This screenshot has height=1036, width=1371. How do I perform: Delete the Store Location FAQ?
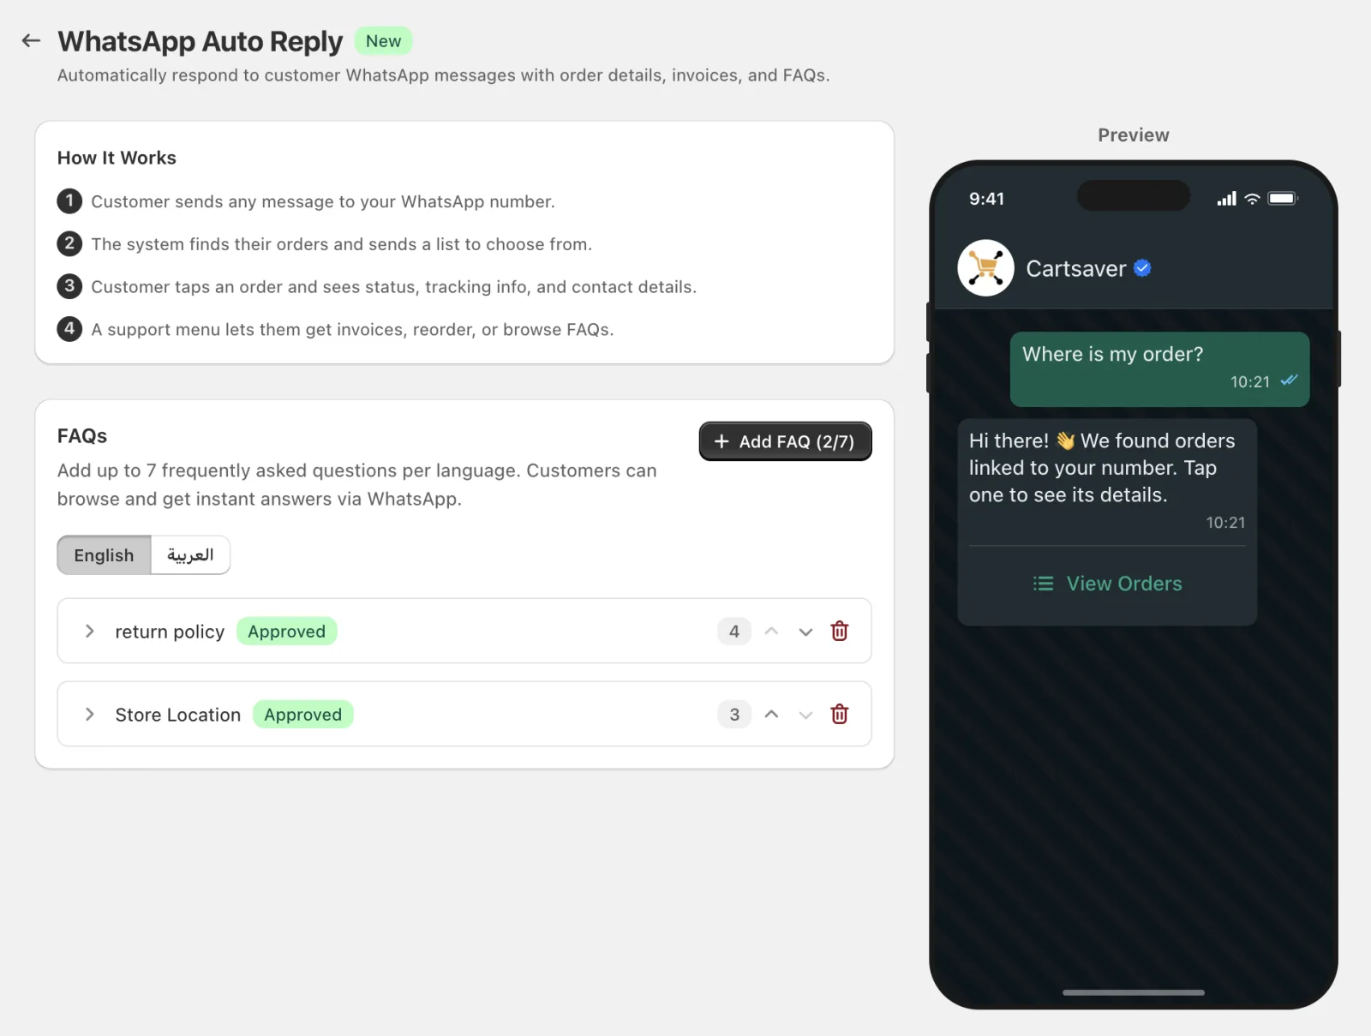pos(840,715)
